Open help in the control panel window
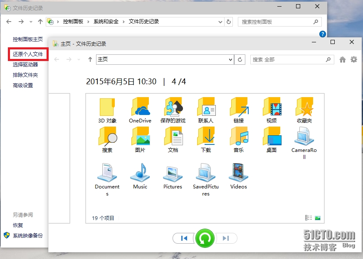This screenshot has height=259, width=363. [323, 34]
